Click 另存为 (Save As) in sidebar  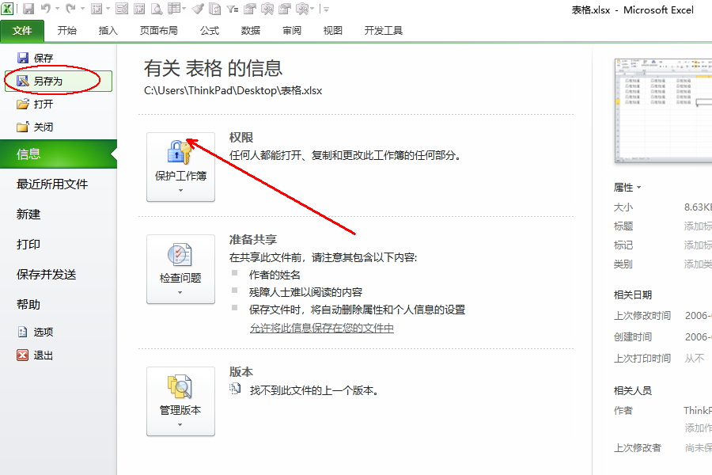pyautogui.click(x=47, y=81)
